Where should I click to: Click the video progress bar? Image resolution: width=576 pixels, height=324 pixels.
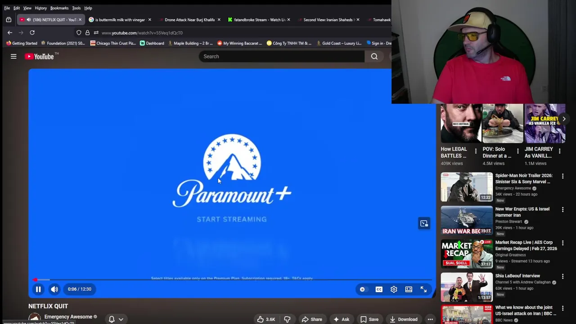pos(232,280)
